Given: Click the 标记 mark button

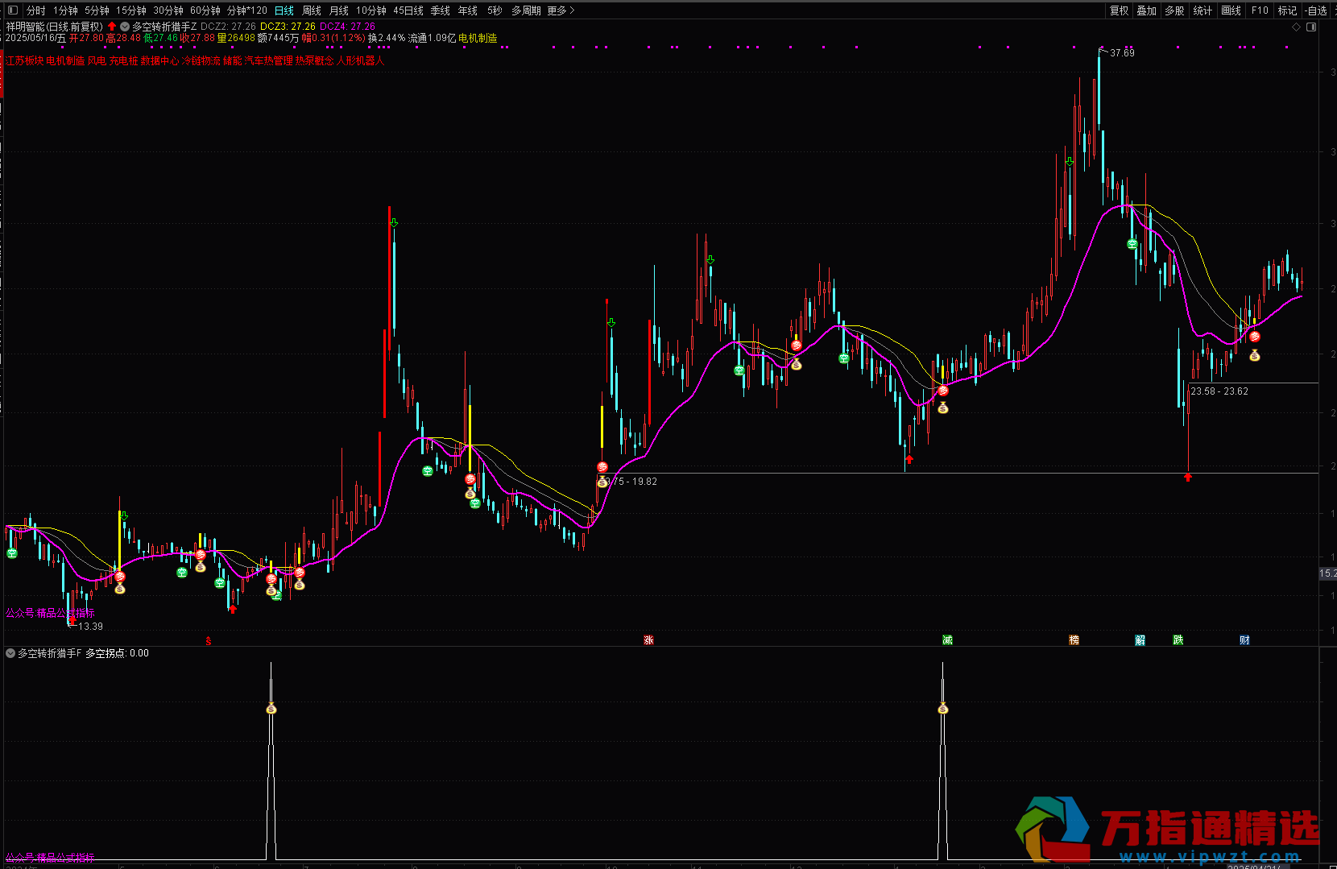Looking at the screenshot, I should click(1287, 10).
